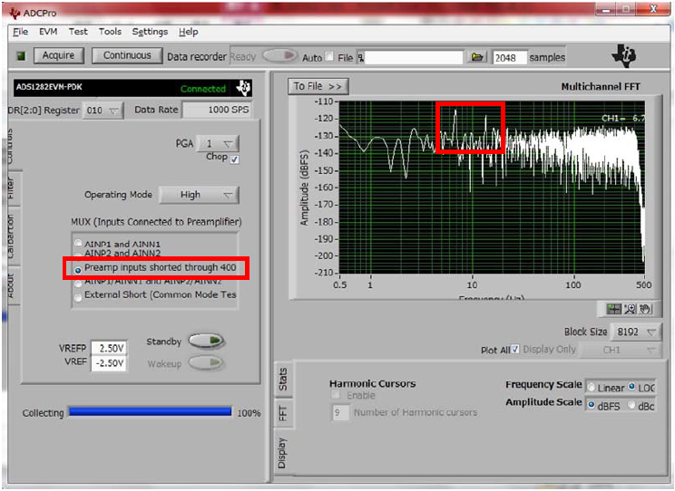Click the 1000 SPS Data Rate value
Screen dimensions: 675x491
[218, 110]
